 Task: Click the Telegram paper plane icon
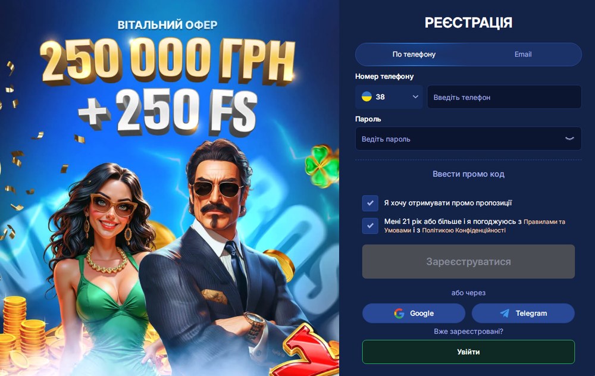pos(505,314)
